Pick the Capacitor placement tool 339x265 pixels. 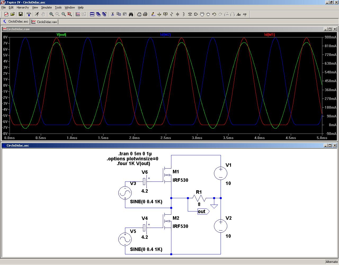click(x=178, y=14)
